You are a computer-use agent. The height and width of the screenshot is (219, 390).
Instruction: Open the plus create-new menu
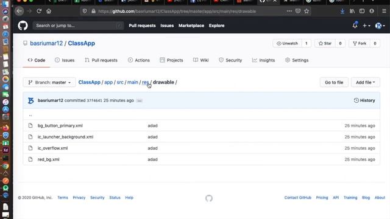366,26
